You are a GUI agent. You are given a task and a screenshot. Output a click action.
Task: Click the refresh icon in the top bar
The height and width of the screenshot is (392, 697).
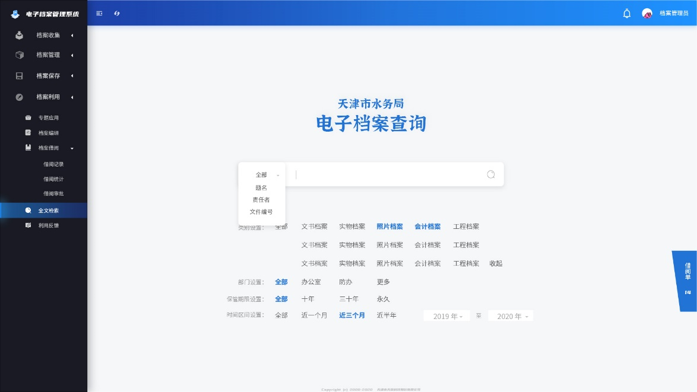click(117, 13)
